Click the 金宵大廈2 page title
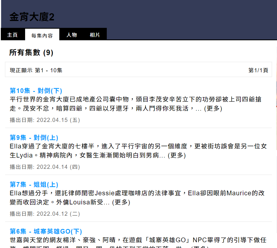Viewport: 277px width, 248px height. pyautogui.click(x=32, y=17)
